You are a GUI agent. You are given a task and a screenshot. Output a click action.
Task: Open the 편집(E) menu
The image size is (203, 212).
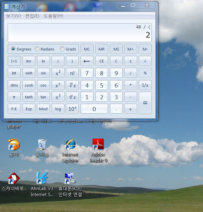[x=32, y=16]
